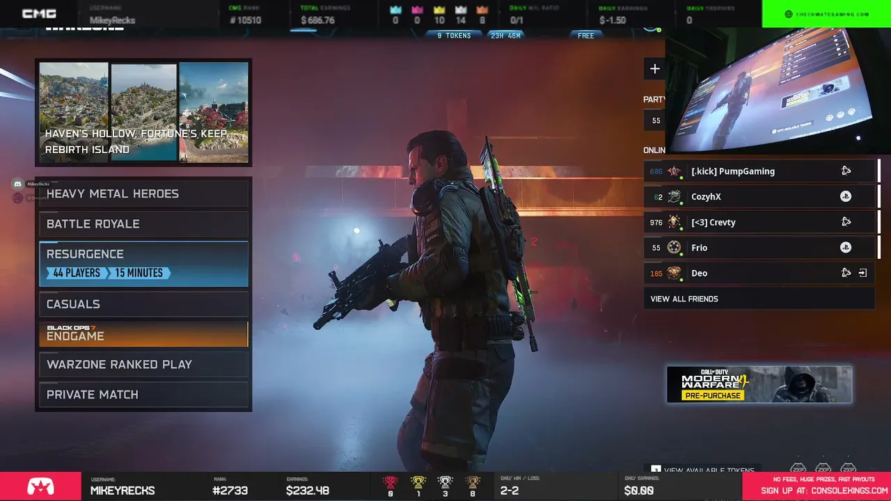Click the cyan crown icon in the top bar

[395, 10]
